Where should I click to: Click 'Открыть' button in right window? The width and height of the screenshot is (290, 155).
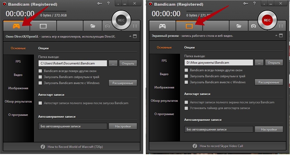pos(274,63)
